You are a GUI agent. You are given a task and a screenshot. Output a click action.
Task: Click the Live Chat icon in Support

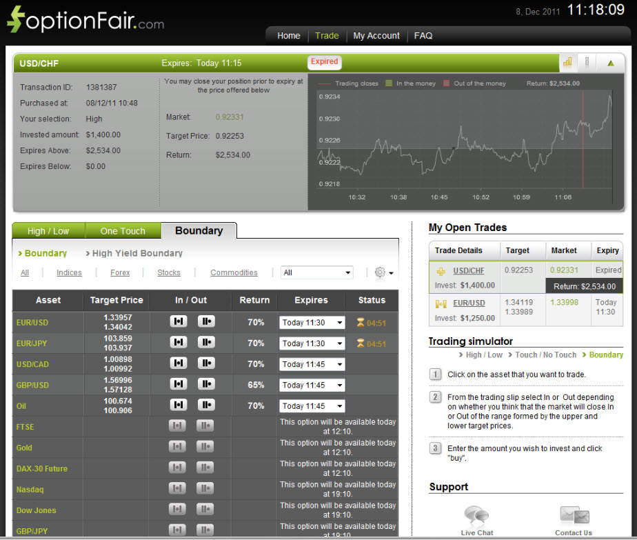(476, 515)
